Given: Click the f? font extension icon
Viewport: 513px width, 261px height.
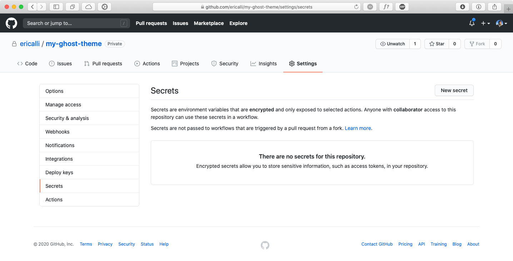Looking at the screenshot, I should click(x=386, y=7).
